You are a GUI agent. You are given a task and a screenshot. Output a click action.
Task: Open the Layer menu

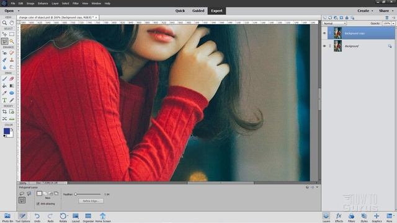click(x=55, y=4)
